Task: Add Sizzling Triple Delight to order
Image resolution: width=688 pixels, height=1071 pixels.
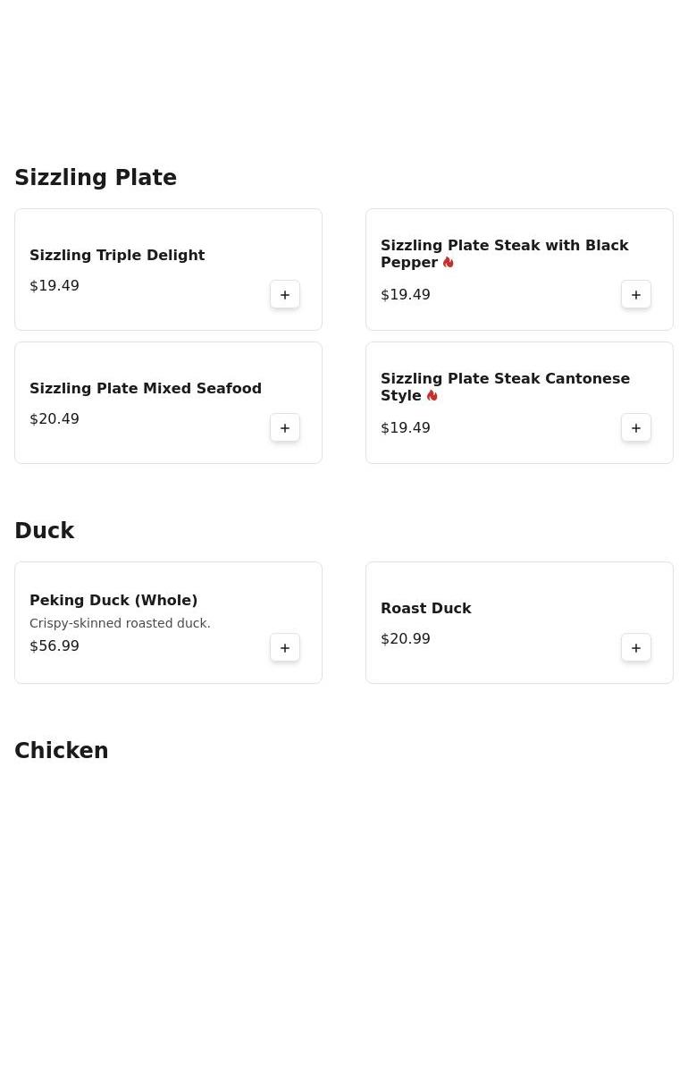Action: click(x=285, y=295)
